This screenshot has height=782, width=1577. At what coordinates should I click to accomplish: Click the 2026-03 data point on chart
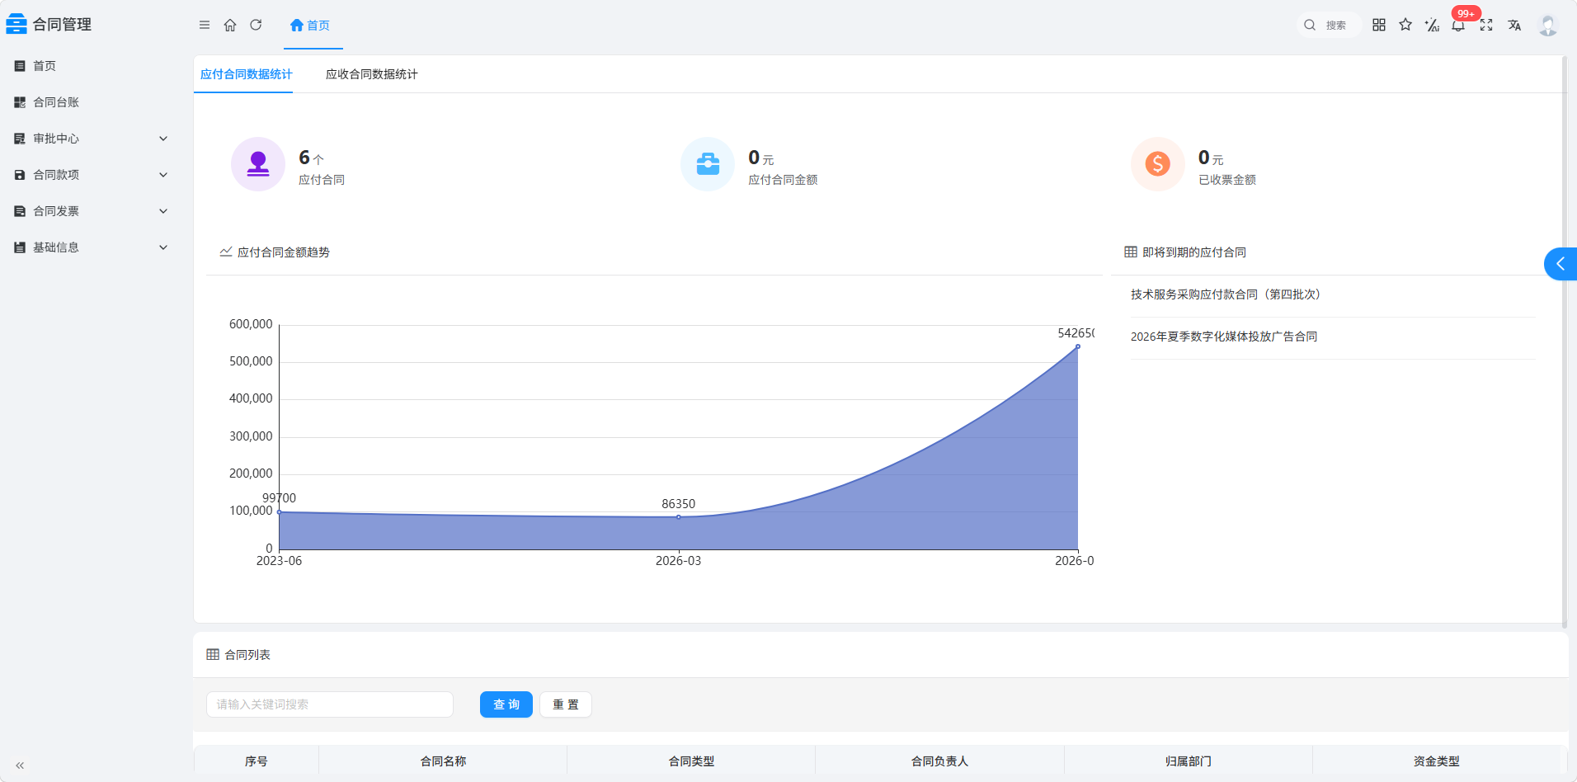pos(679,517)
